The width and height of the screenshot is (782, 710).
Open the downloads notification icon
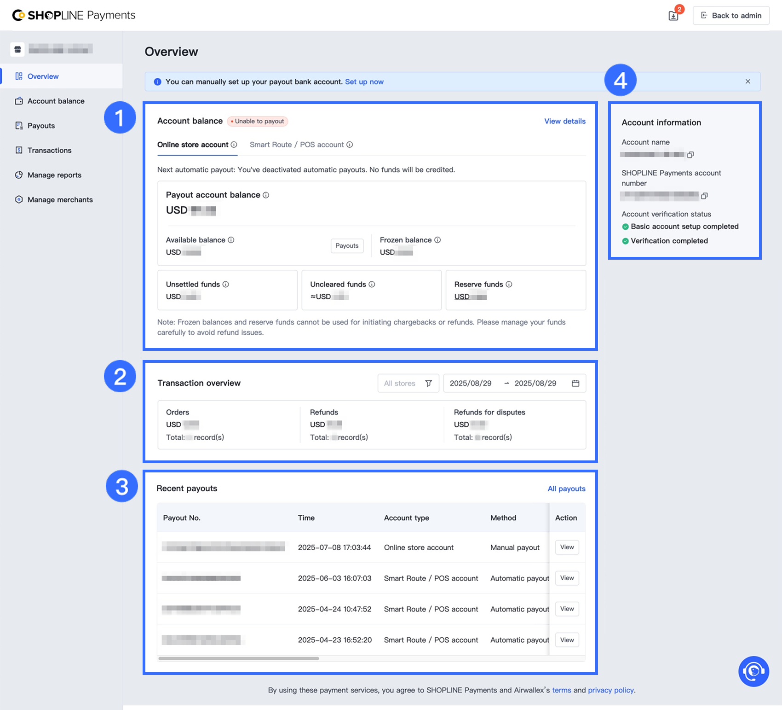[x=673, y=16]
